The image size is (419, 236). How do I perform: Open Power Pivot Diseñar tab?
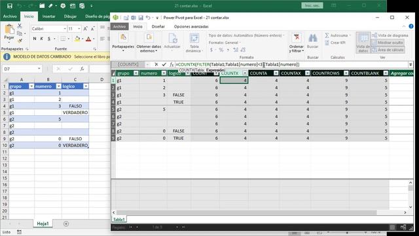[x=158, y=26]
